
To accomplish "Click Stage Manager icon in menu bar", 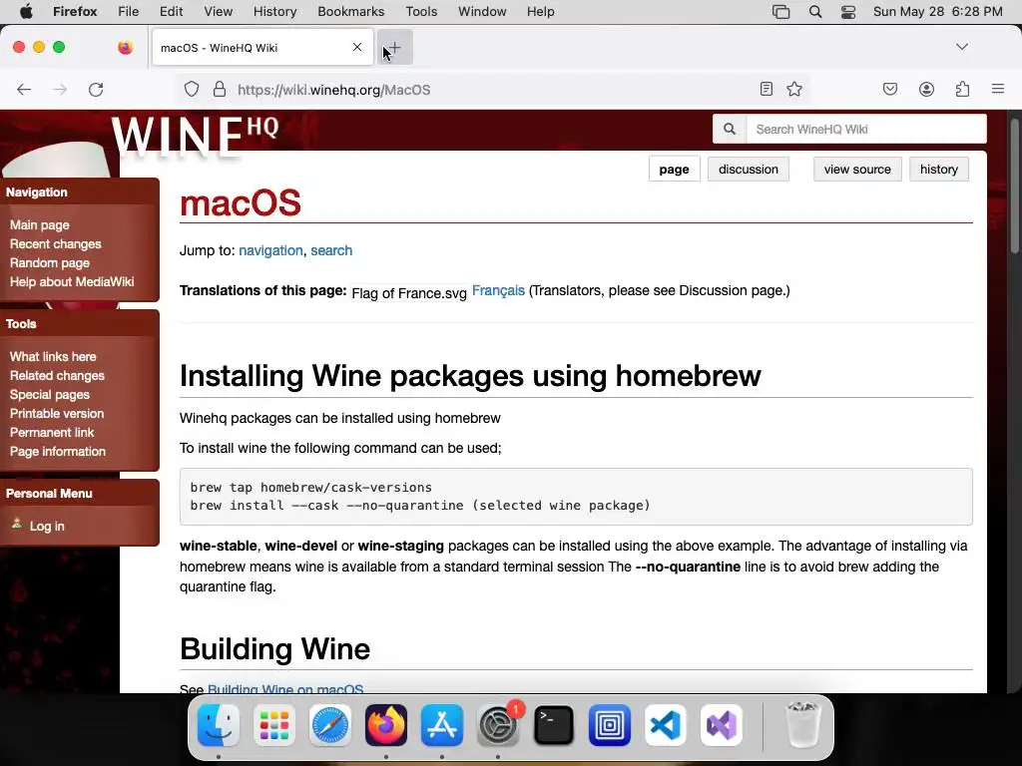I will tap(780, 11).
